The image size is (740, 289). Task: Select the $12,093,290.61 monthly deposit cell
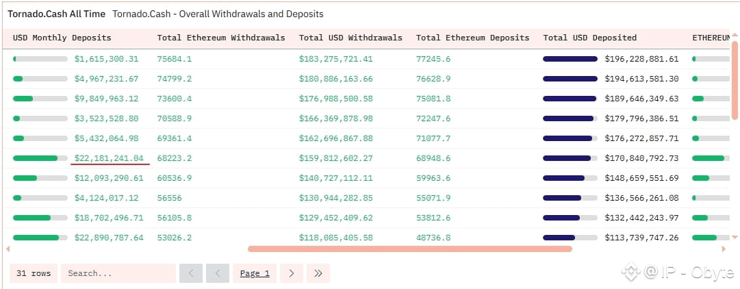pyautogui.click(x=109, y=178)
